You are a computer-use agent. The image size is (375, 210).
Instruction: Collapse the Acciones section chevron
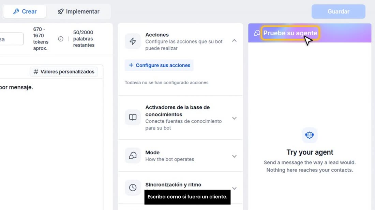pos(235,41)
